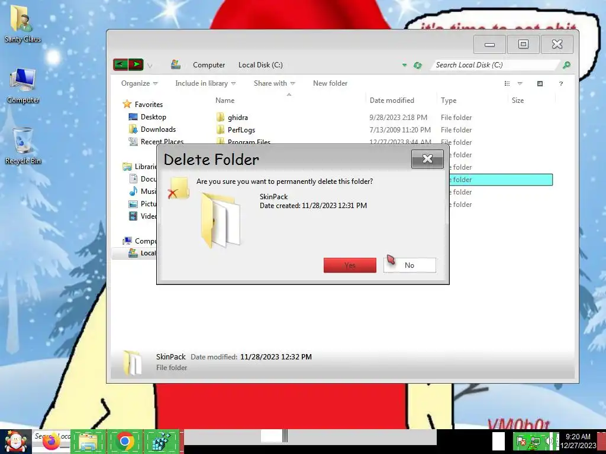Maximize the Explorer window
This screenshot has height=454, width=606.
523,44
